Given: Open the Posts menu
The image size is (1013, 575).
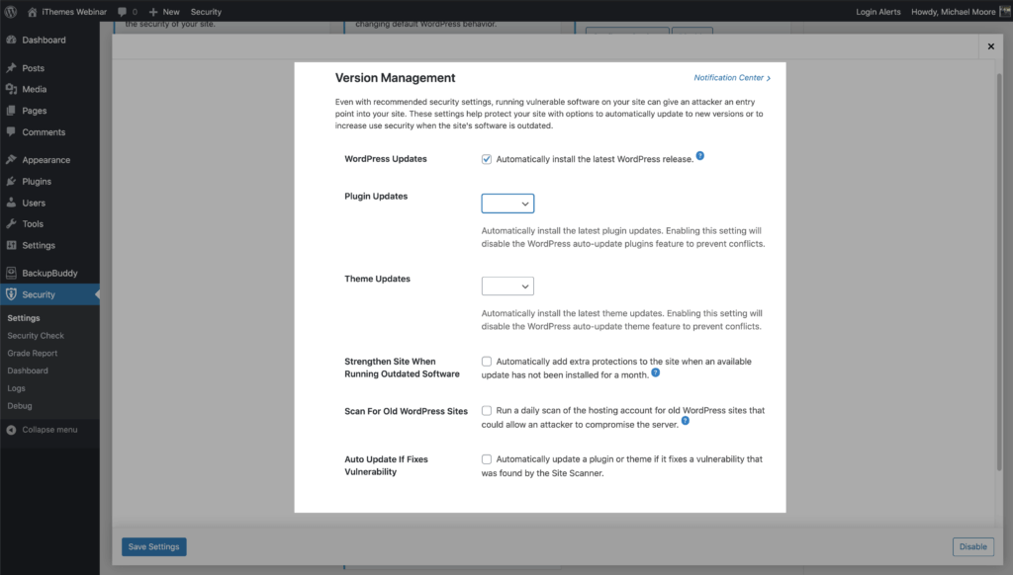Looking at the screenshot, I should click(33, 68).
